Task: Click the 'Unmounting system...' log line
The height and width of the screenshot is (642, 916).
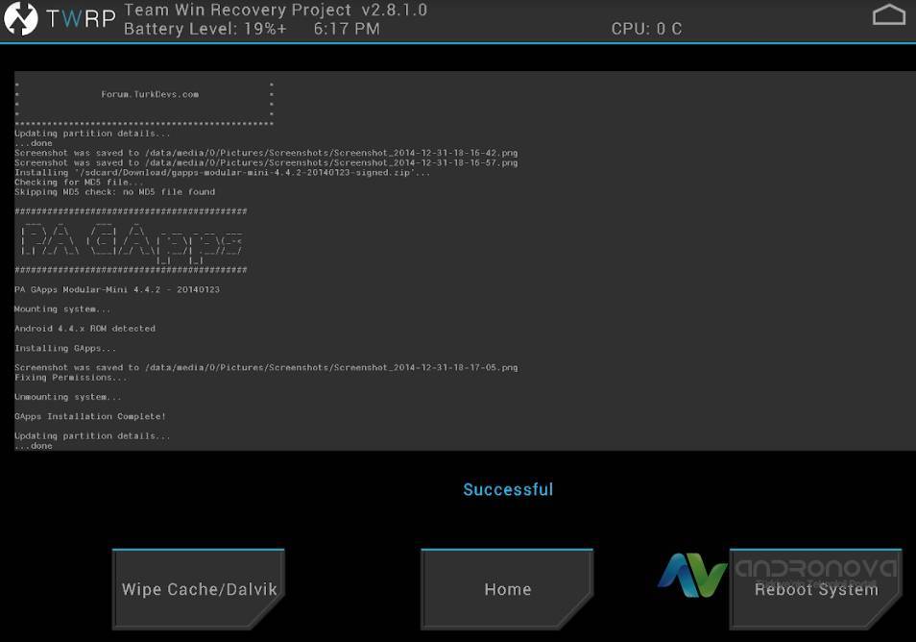Action: (x=68, y=397)
